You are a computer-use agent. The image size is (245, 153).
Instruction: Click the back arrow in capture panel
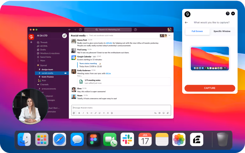coord(186,23)
